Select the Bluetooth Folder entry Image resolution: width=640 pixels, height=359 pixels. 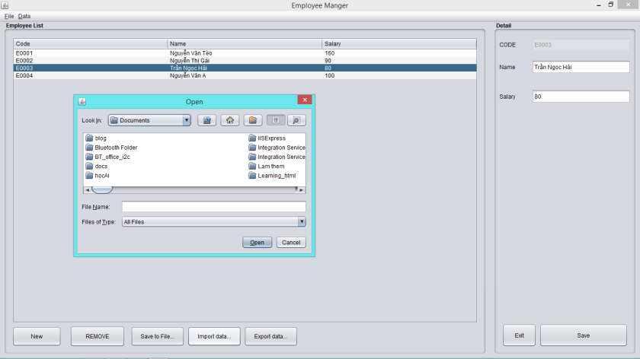point(111,148)
